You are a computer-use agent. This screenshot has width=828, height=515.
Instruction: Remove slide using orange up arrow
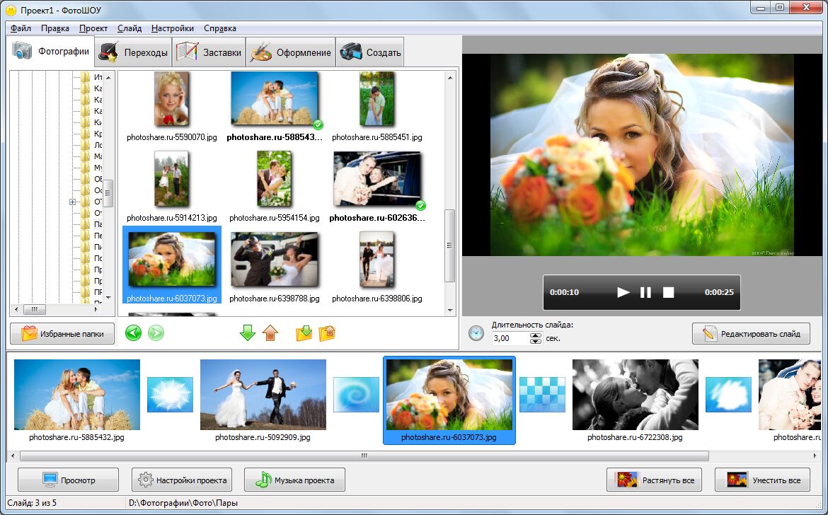(x=270, y=332)
